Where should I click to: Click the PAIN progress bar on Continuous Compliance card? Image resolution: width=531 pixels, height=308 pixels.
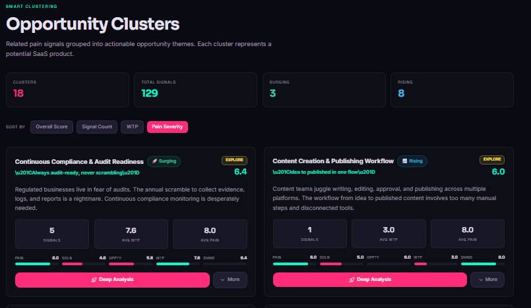pos(37,264)
